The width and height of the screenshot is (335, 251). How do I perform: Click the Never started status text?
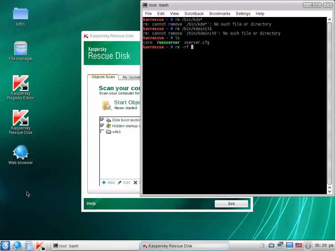click(x=126, y=108)
